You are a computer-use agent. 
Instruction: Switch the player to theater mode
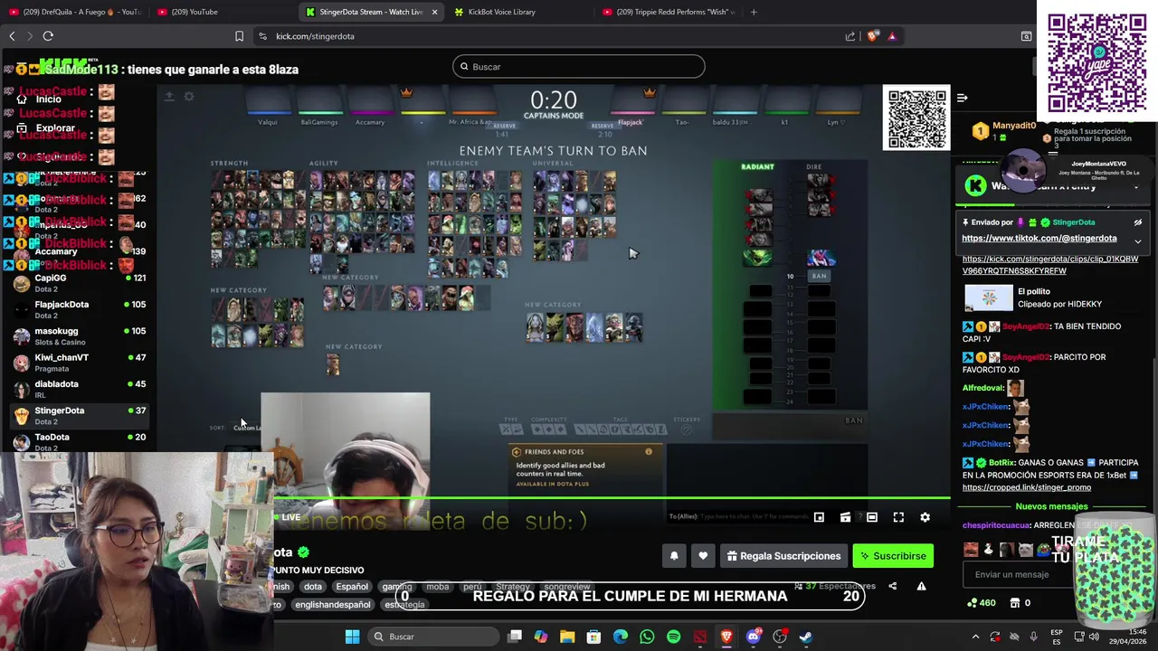tap(872, 517)
